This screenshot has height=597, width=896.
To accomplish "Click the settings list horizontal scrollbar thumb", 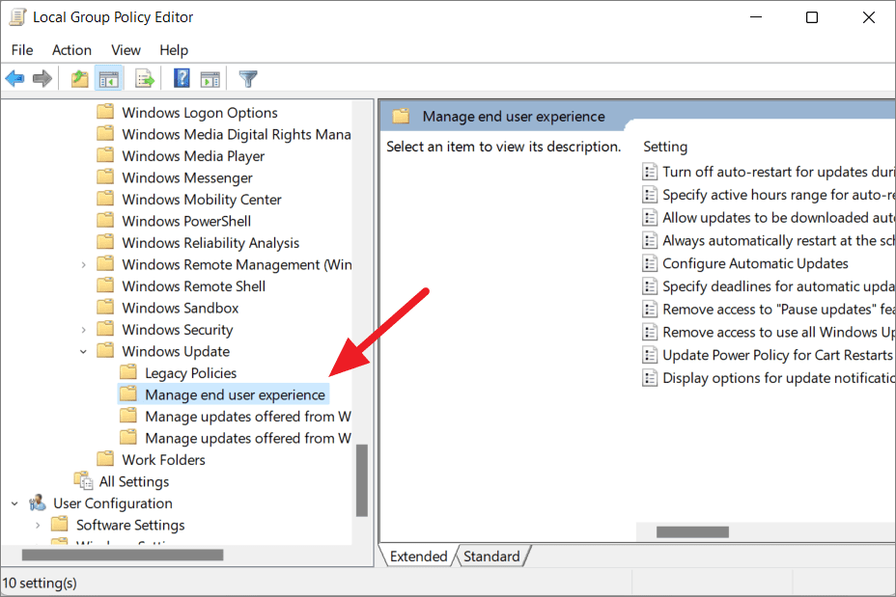I will (692, 532).
